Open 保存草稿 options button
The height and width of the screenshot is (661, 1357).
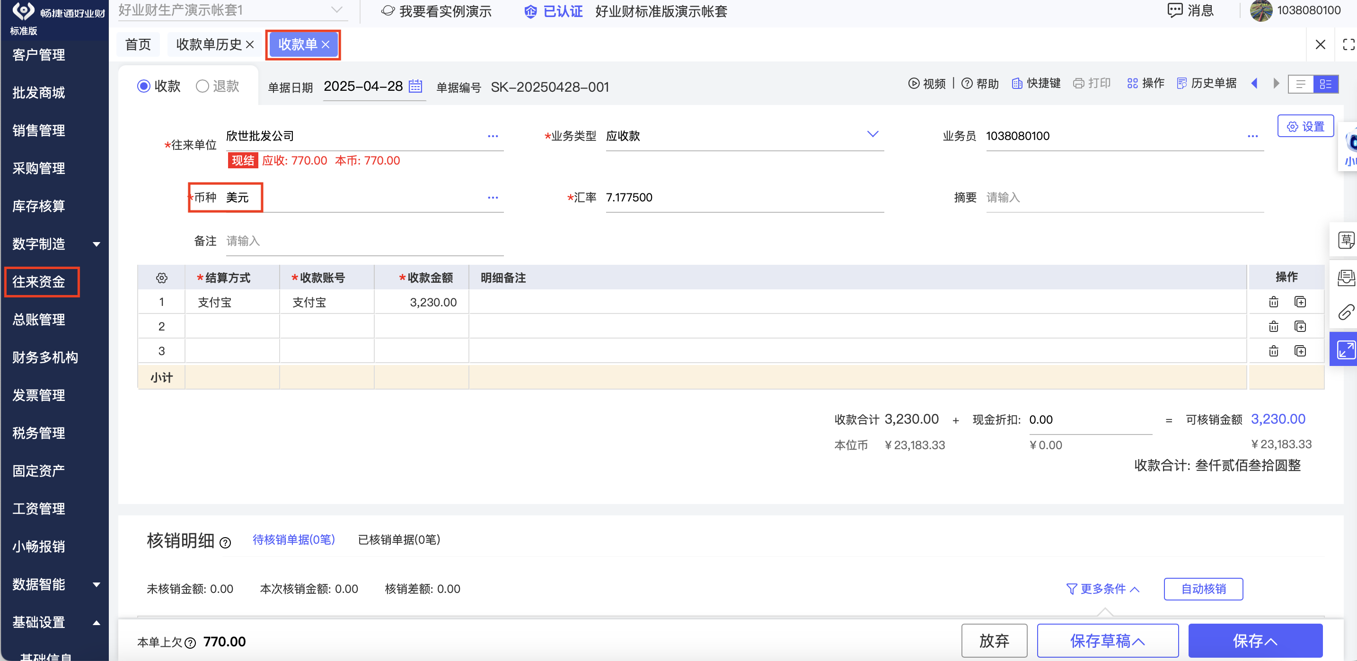click(1107, 641)
